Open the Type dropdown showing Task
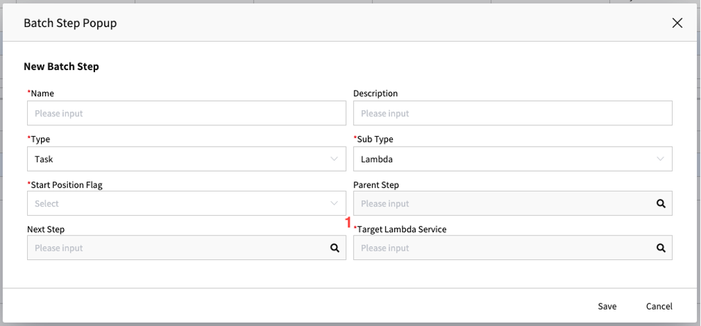The image size is (701, 326). (x=186, y=159)
